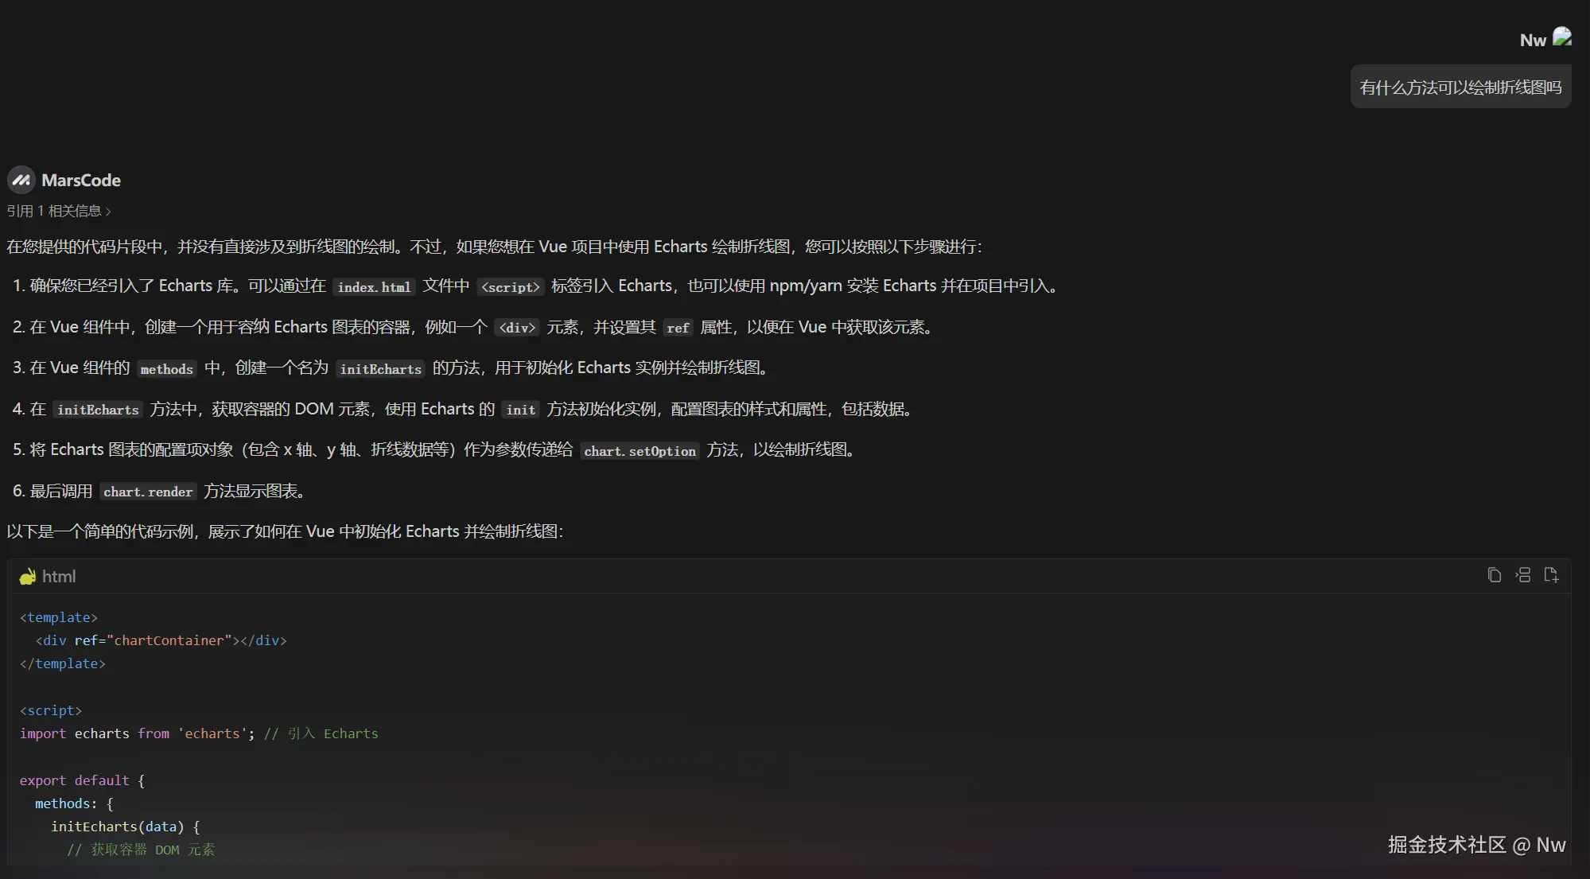The width and height of the screenshot is (1590, 879).
Task: Click the methods inline code
Action: (166, 369)
